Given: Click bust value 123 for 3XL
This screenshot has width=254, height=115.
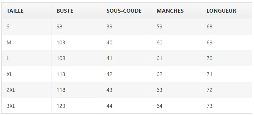Looking at the screenshot, I should pos(61,106).
